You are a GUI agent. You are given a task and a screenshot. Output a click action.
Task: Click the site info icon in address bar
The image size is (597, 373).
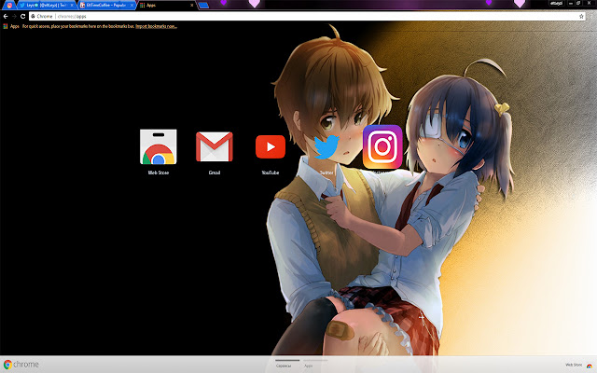[34, 17]
